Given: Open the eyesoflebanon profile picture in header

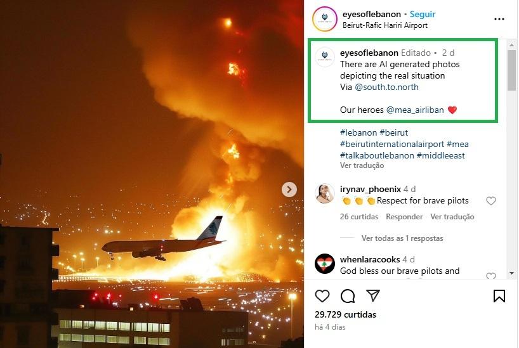Looking at the screenshot, I should 325,19.
